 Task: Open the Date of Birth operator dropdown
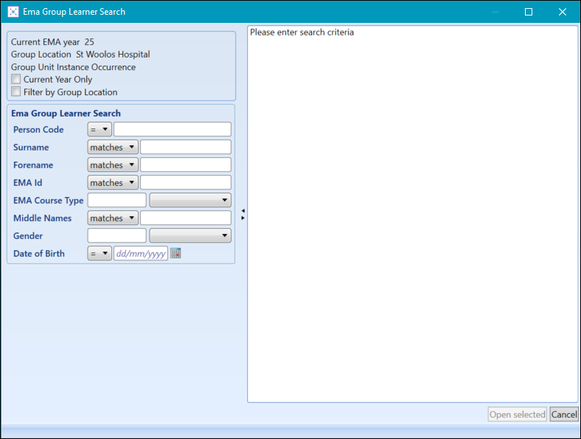point(100,254)
